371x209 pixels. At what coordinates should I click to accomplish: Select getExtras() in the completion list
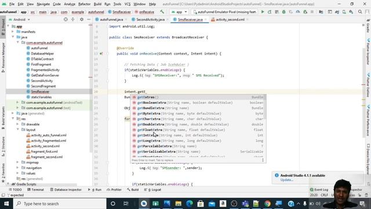coord(198,97)
